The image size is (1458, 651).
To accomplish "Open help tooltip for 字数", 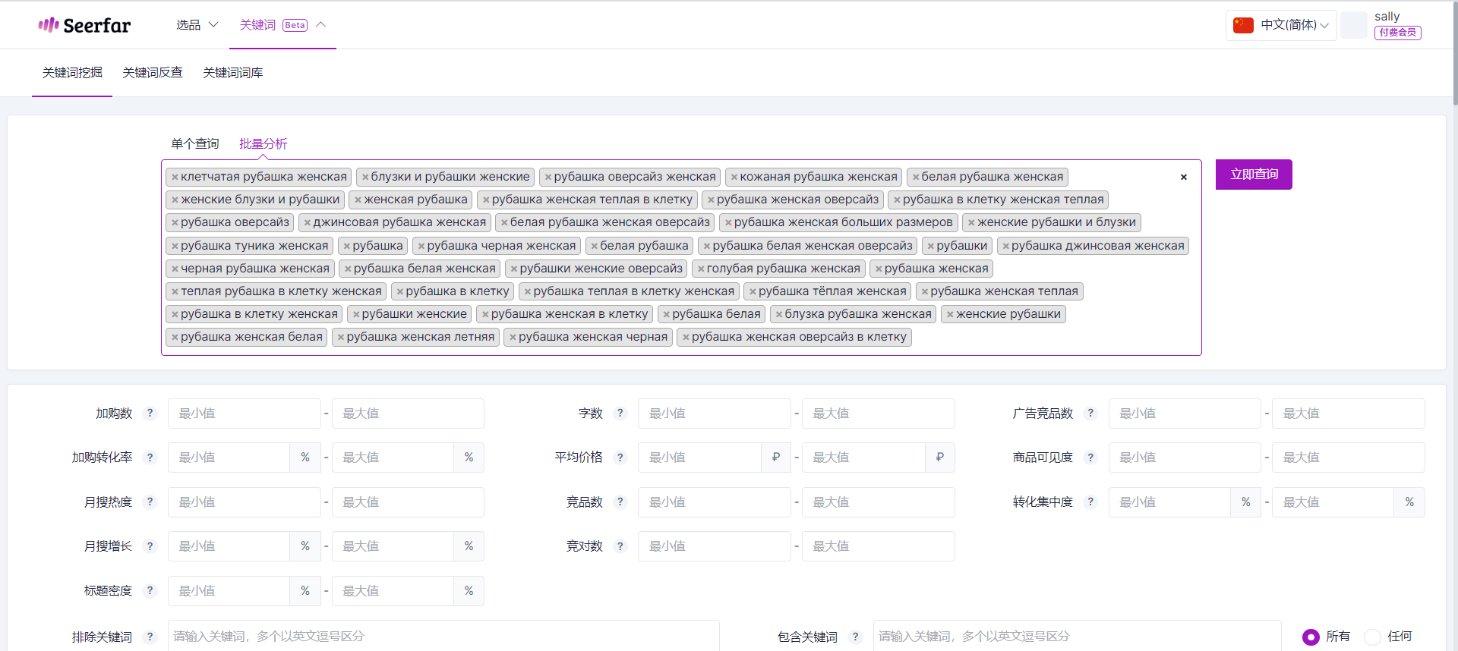I will (620, 414).
